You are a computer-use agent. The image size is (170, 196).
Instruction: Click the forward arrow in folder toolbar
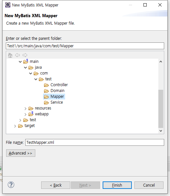[25, 55]
